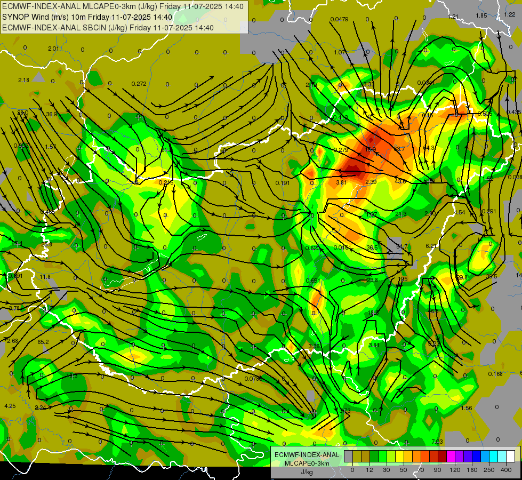Click the map value 11.8
Image resolution: width=522 pixels, height=480 pixels.
pos(45,277)
